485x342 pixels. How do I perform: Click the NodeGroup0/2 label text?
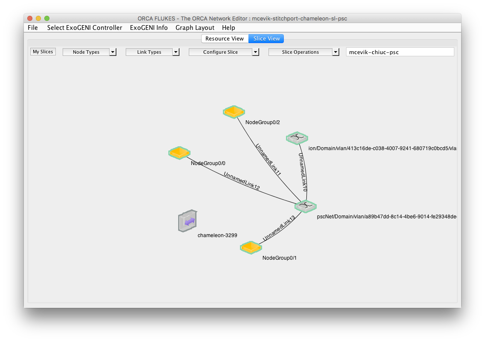(x=263, y=122)
